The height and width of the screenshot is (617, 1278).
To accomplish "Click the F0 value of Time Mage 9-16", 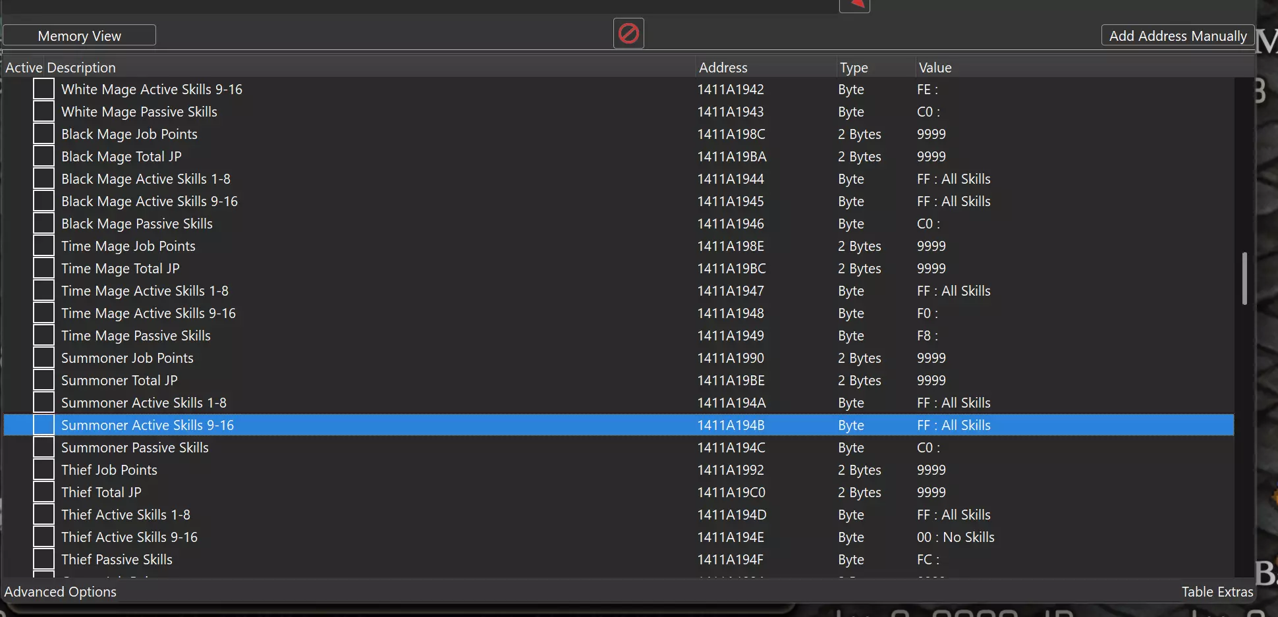I will click(x=928, y=313).
